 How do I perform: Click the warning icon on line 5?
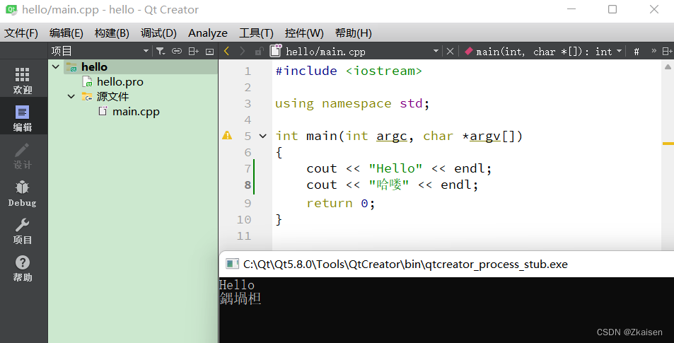pyautogui.click(x=227, y=136)
